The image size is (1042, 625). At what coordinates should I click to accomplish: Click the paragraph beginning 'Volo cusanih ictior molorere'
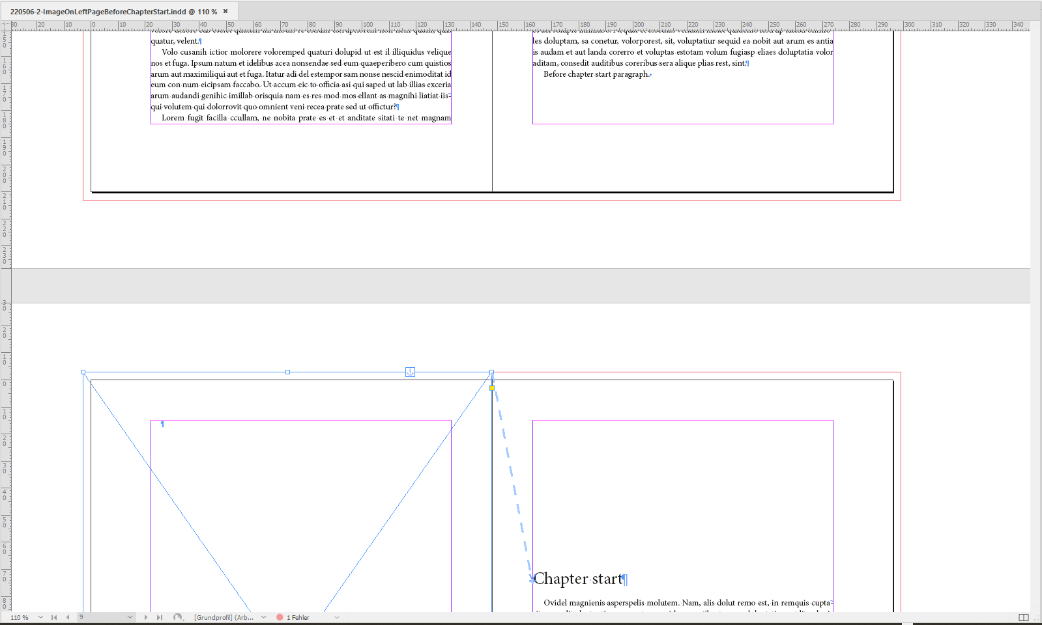[301, 79]
